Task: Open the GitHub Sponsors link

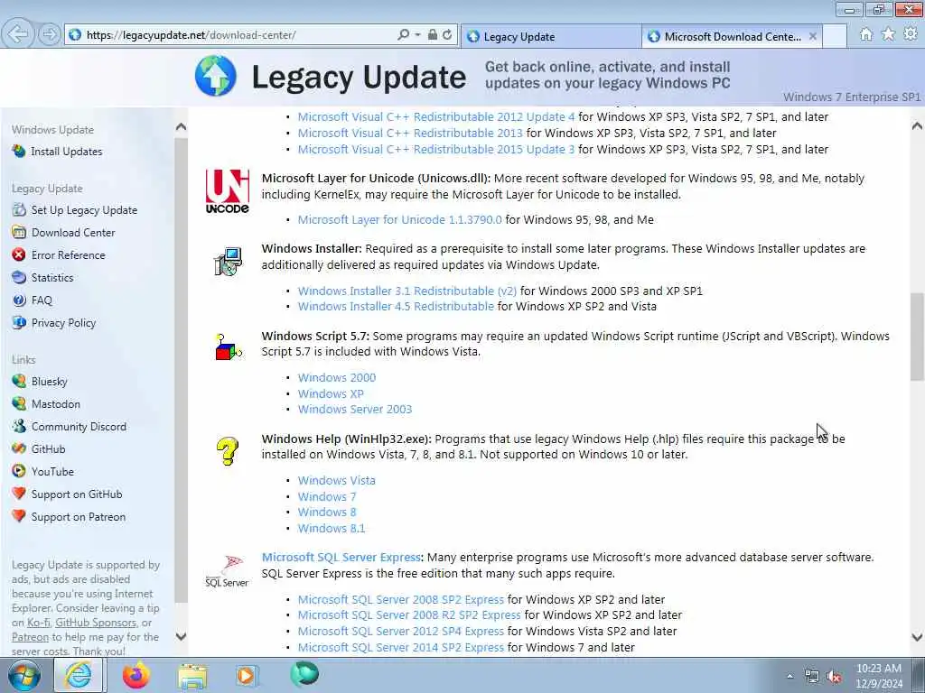Action: pos(96,623)
